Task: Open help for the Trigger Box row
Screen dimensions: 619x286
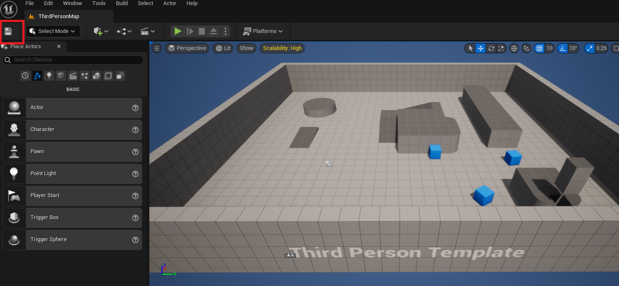Action: coord(135,218)
